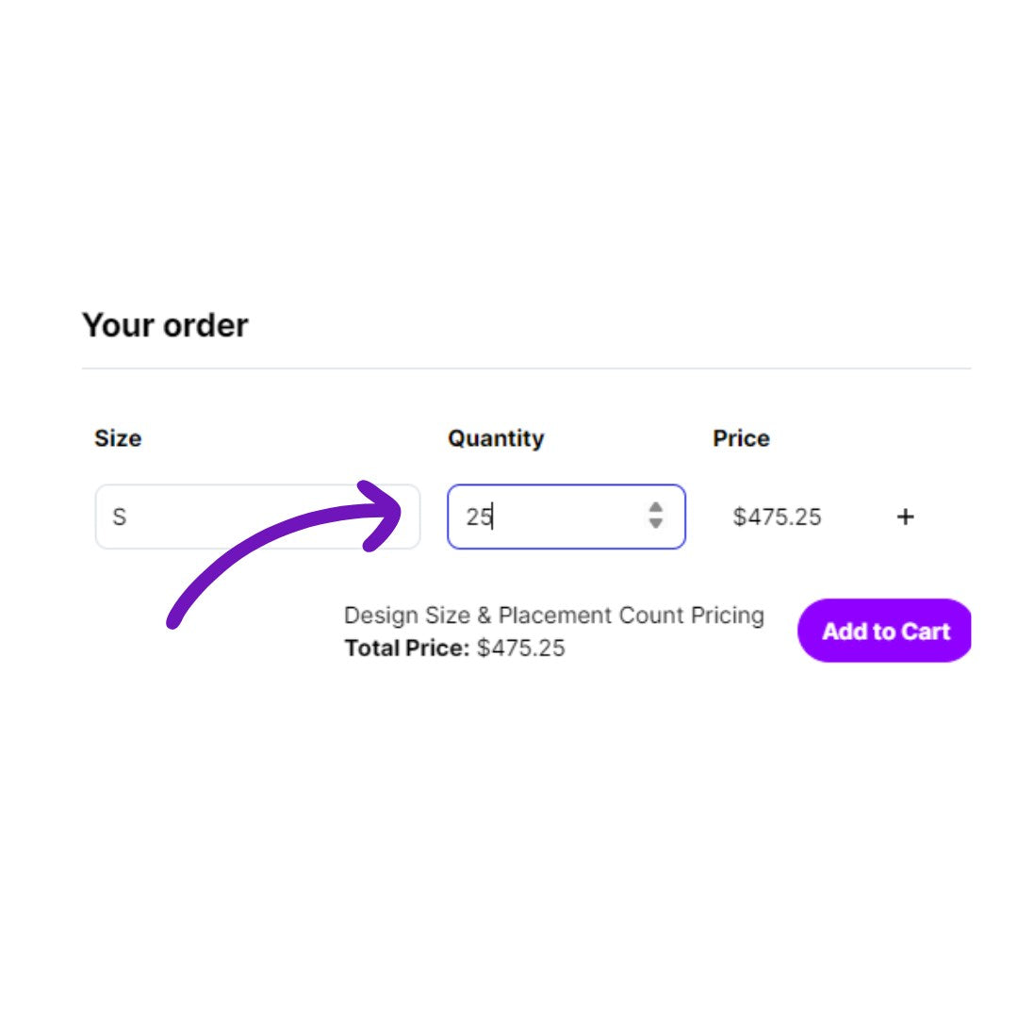
Task: Click the plus icon to add a size row
Action: pos(905,517)
